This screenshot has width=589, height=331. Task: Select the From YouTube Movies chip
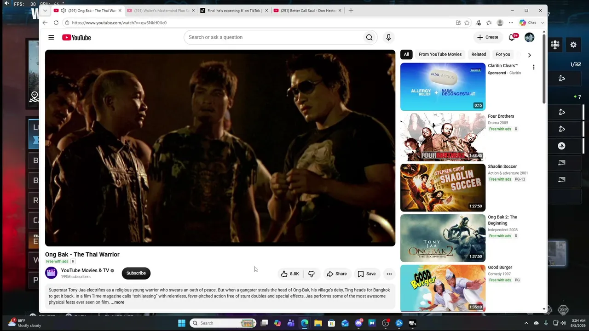pyautogui.click(x=440, y=54)
